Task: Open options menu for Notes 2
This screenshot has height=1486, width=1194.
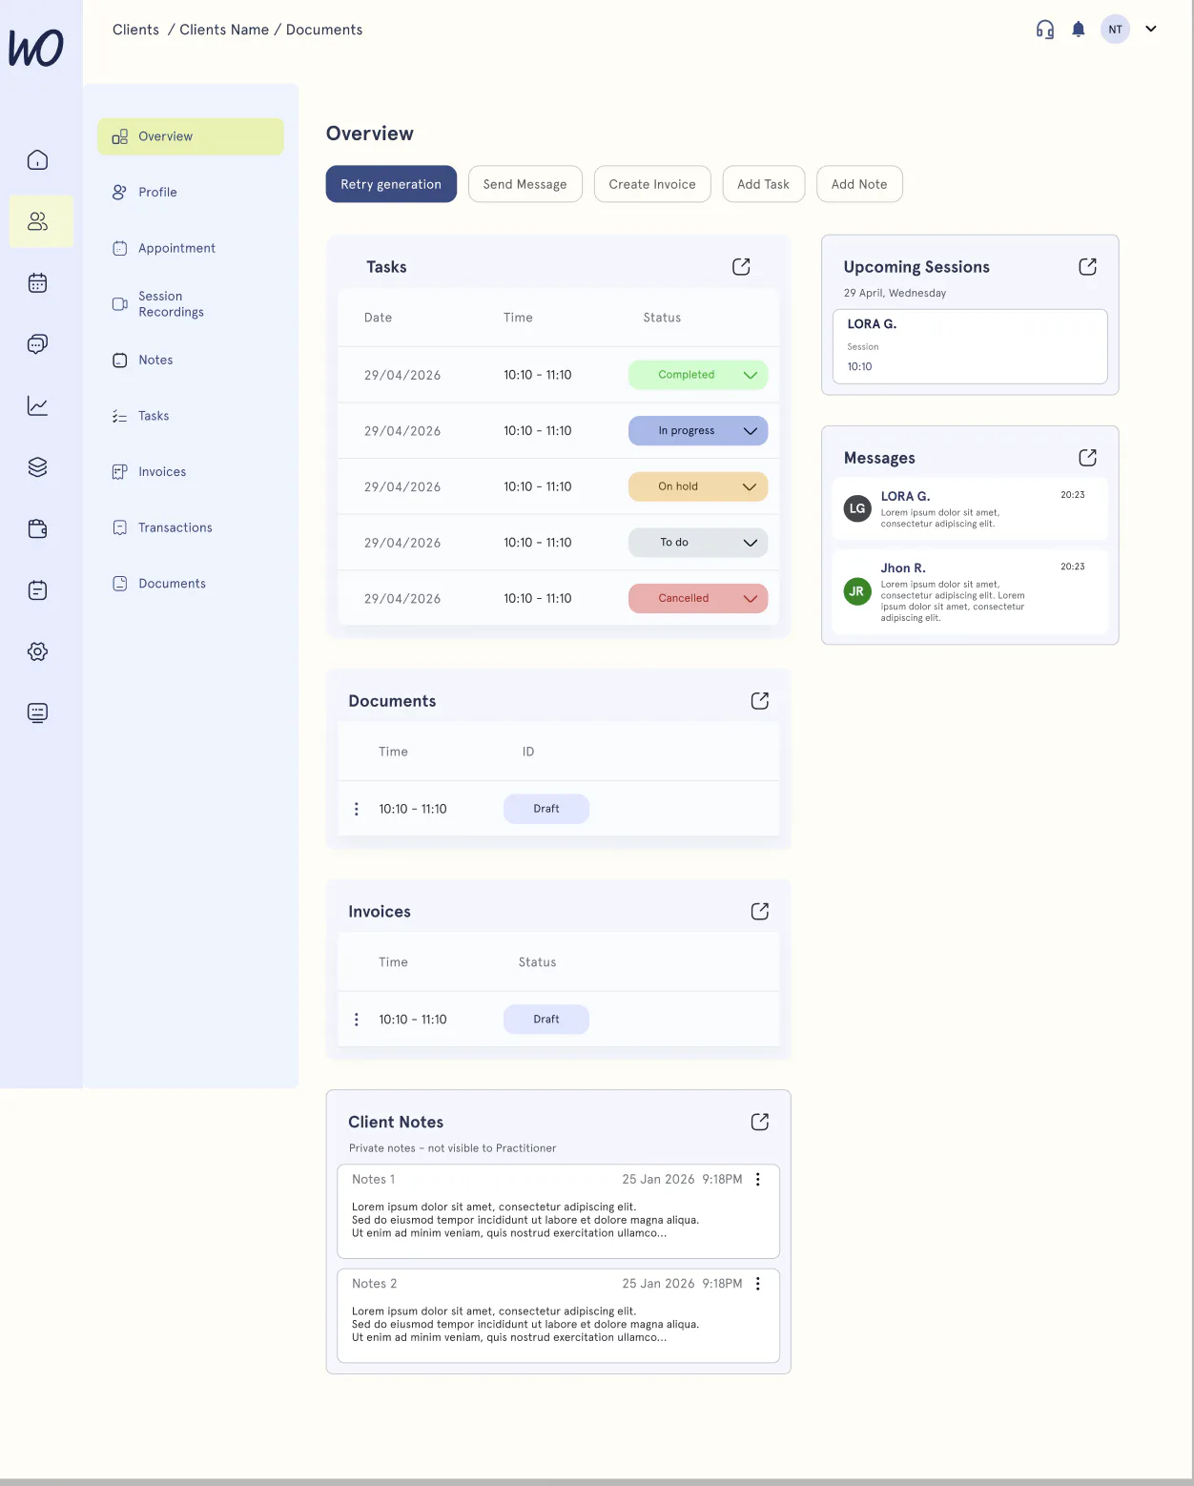Action: pos(758,1284)
